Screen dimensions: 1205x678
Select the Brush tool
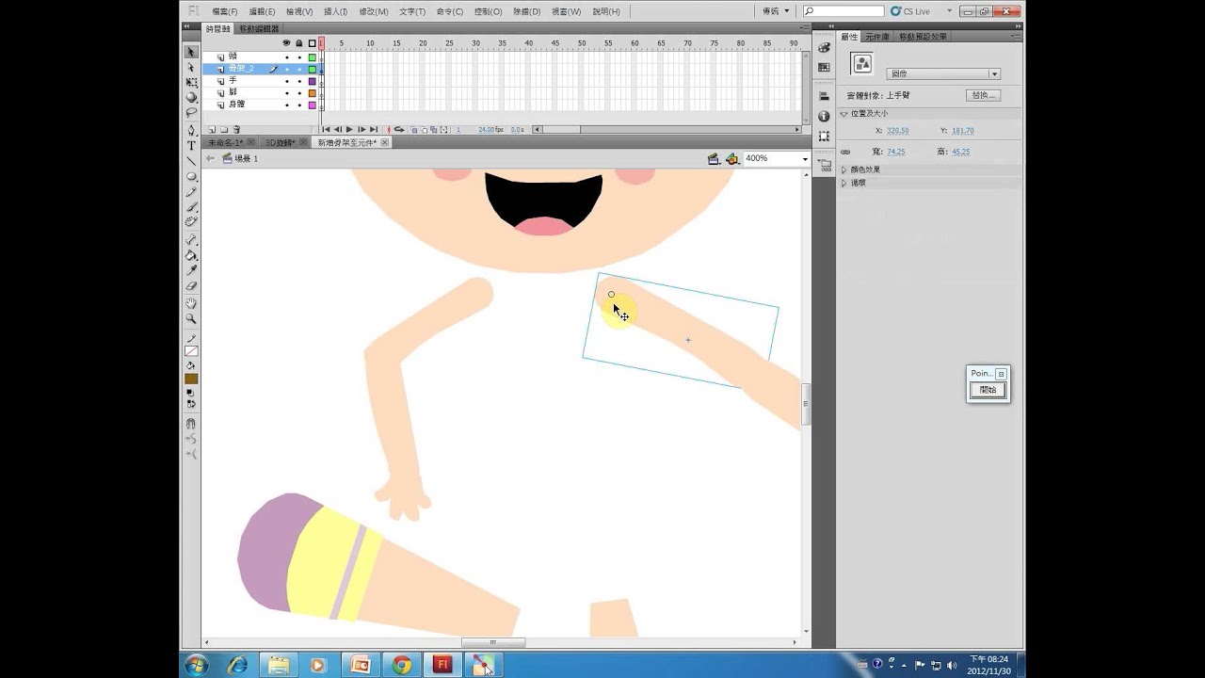click(x=191, y=206)
